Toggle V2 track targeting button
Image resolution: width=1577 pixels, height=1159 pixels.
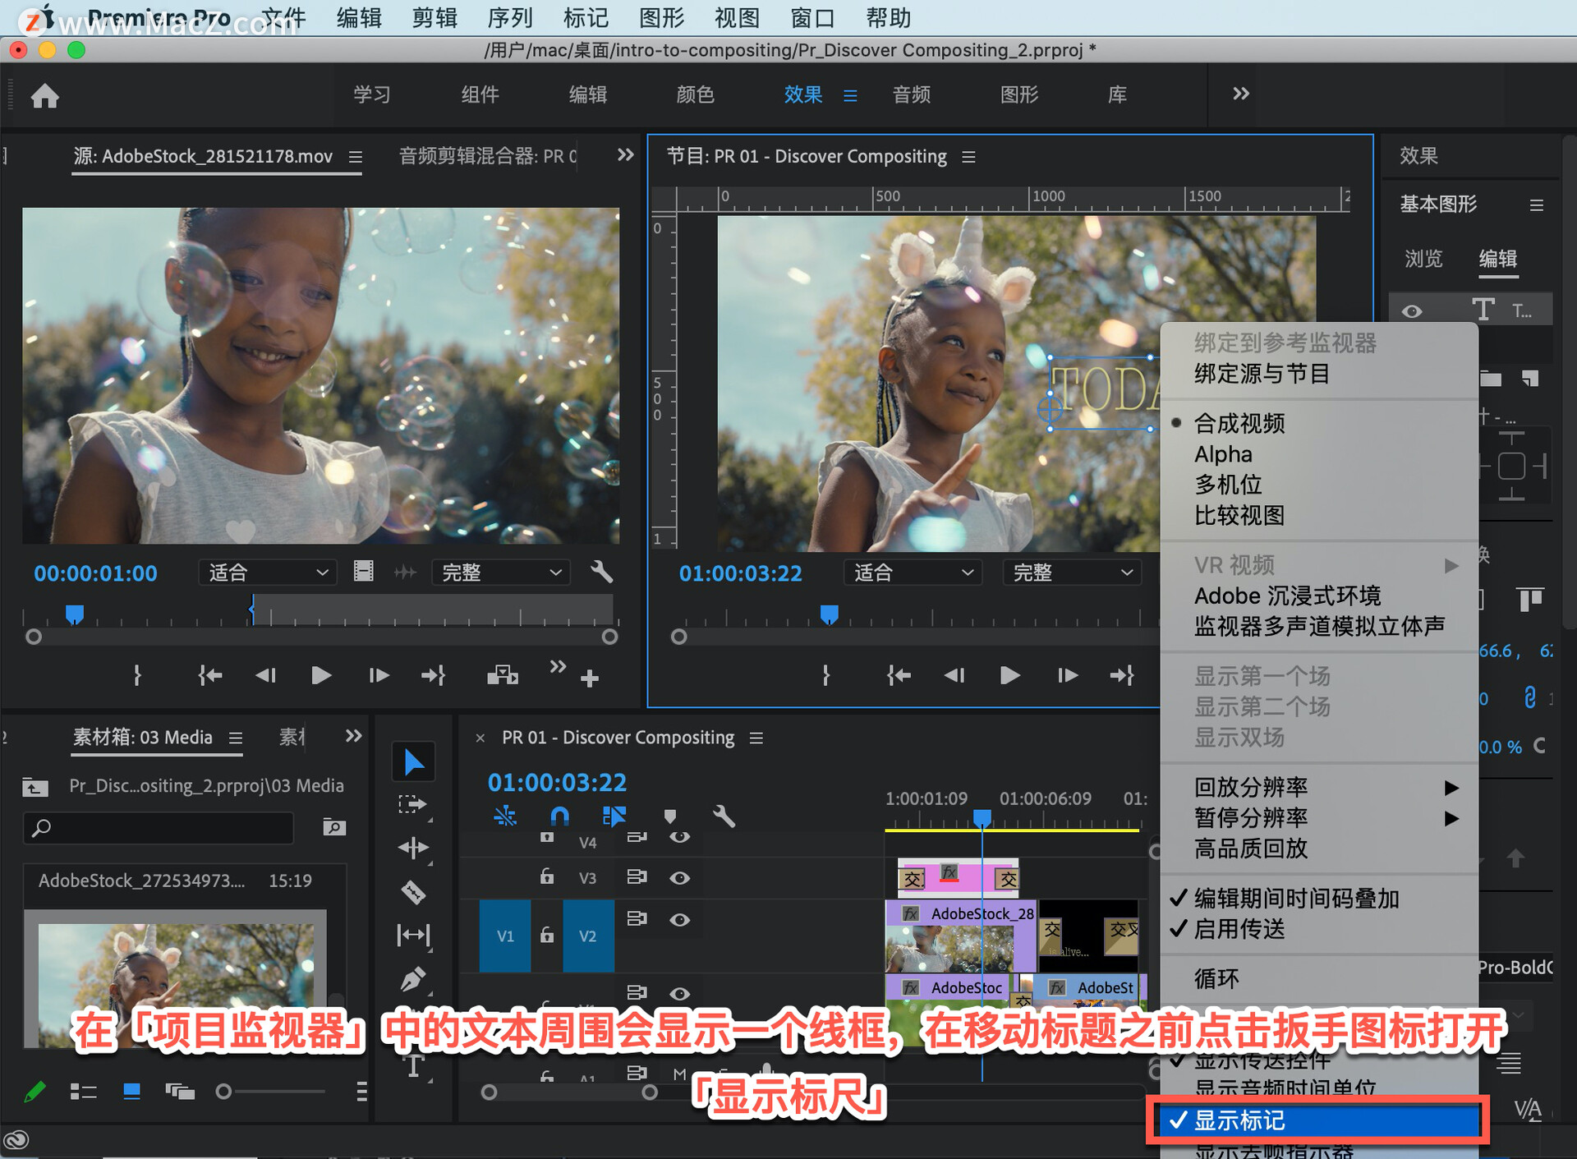tap(588, 936)
